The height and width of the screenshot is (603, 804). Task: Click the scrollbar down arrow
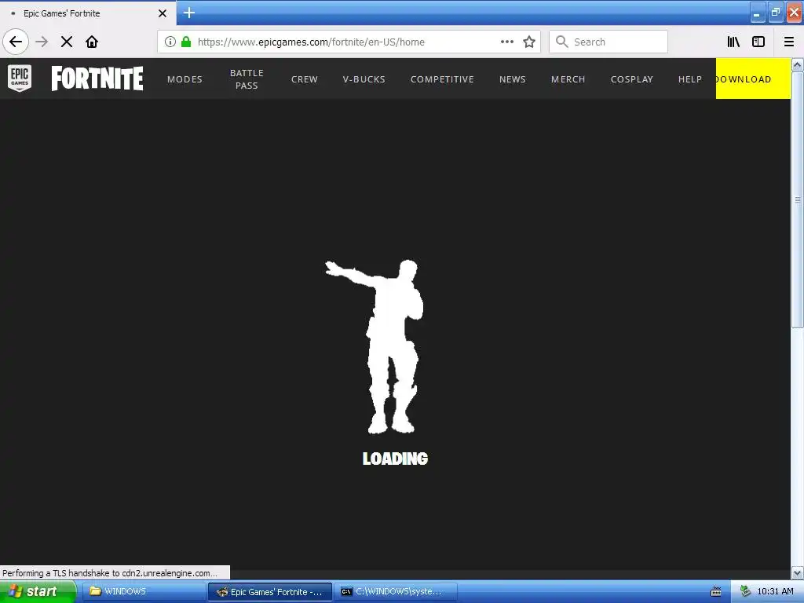point(798,572)
